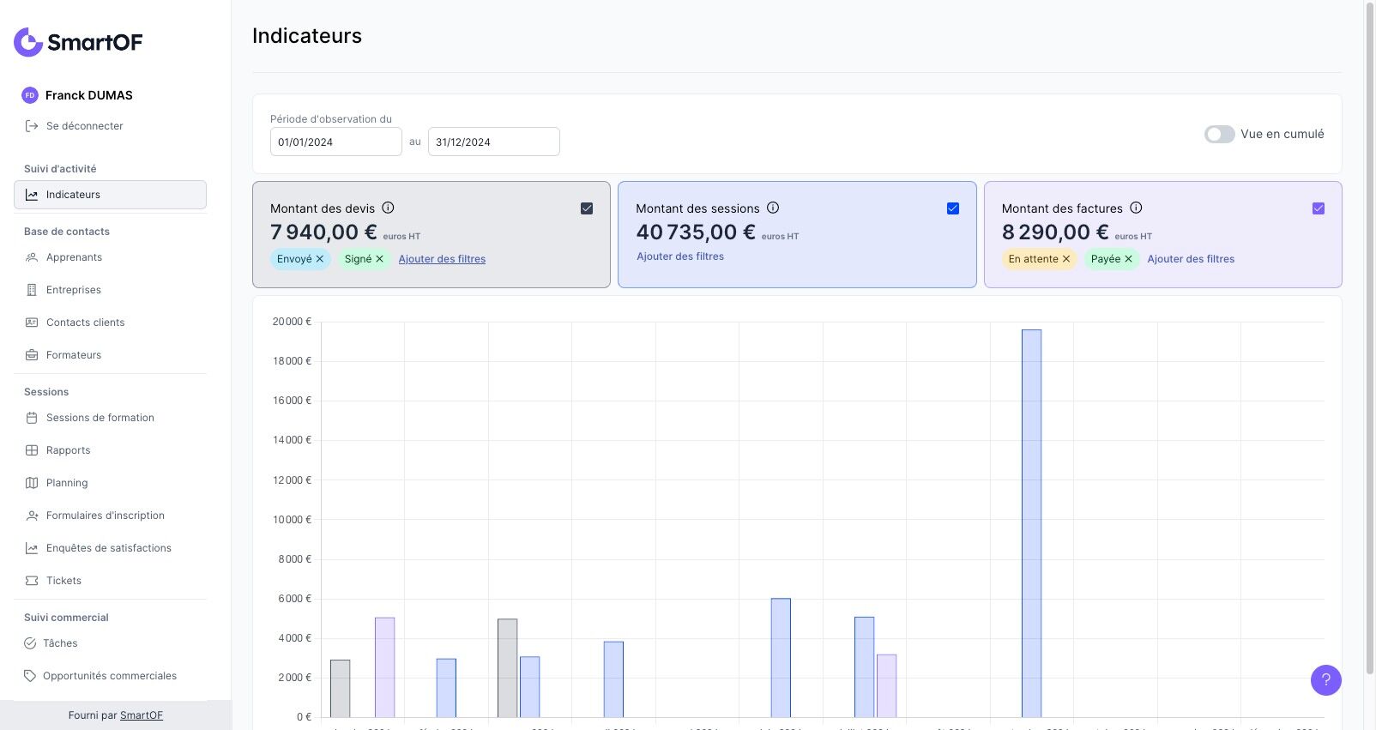Open Ajouter des filtres under Montant des sessions

click(680, 256)
